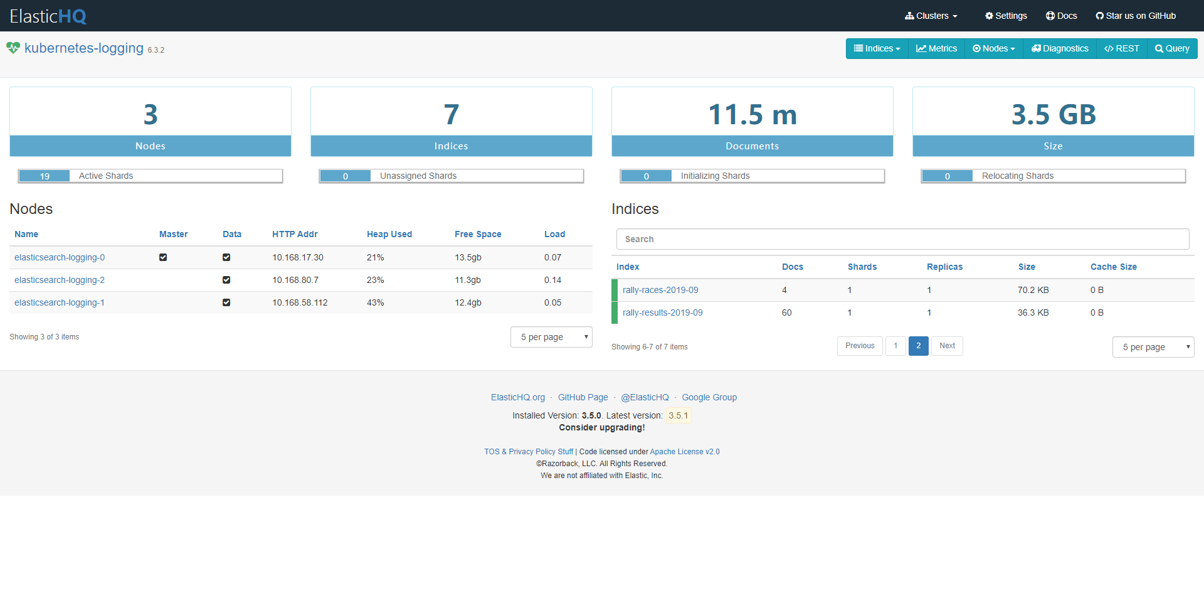
Task: Open the @ElasticHQ footer link
Action: (x=645, y=397)
